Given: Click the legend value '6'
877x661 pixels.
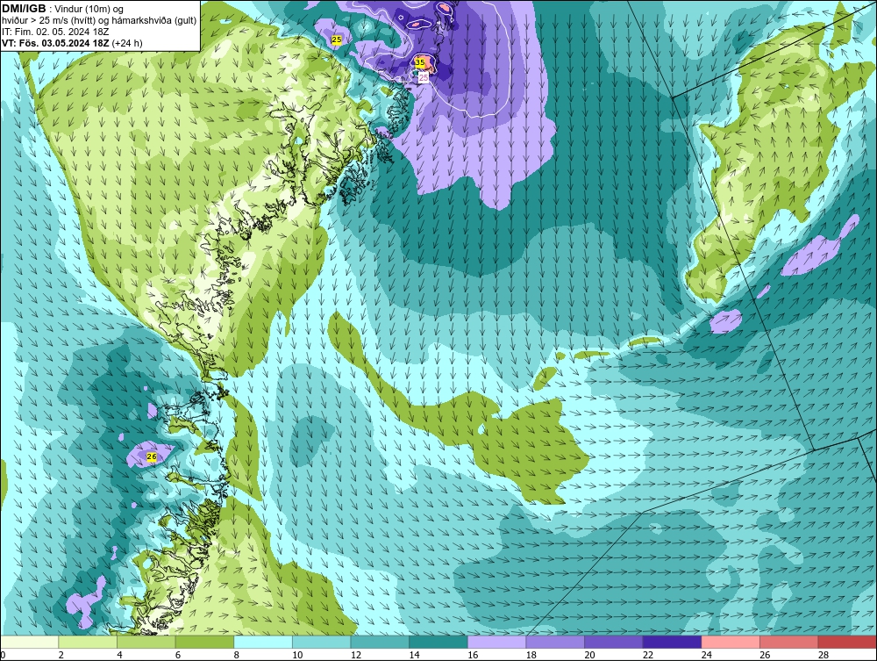Looking at the screenshot, I should 177,656.
